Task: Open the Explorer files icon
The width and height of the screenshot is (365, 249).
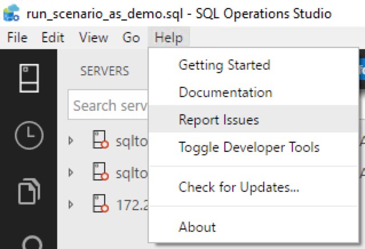Action: pyautogui.click(x=29, y=191)
